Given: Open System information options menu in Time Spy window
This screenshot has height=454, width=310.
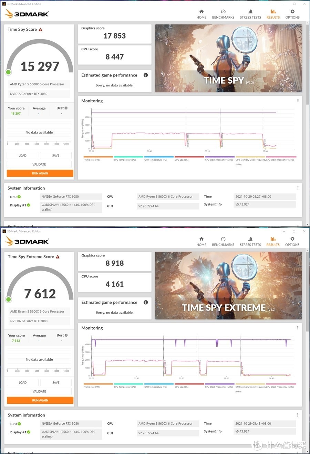Looking at the screenshot, I should (x=298, y=188).
